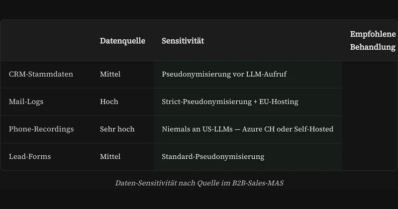
Task: Click the empty header cell above CRM-Stammdaten
Action: pyautogui.click(x=46, y=40)
